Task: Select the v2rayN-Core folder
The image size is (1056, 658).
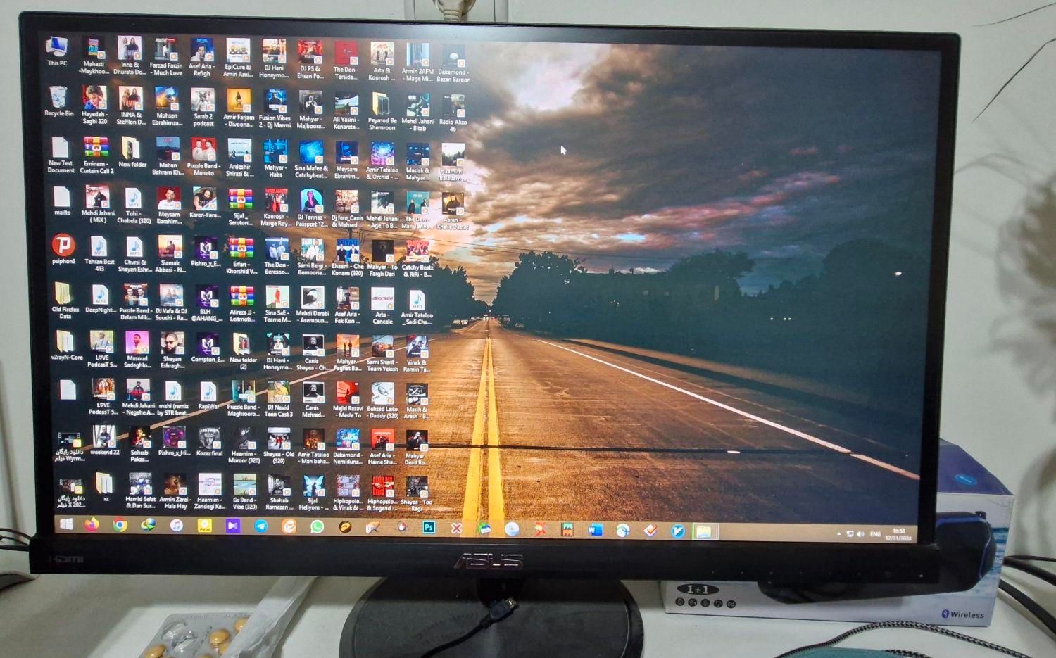Action: pos(66,346)
